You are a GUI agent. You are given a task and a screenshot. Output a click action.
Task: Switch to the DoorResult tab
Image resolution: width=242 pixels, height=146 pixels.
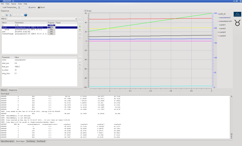tap(41, 141)
